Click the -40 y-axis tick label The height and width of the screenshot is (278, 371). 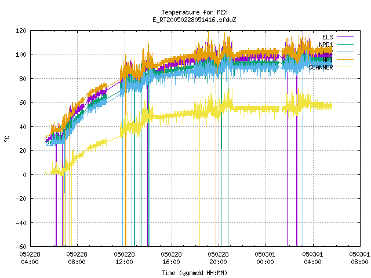point(21,223)
